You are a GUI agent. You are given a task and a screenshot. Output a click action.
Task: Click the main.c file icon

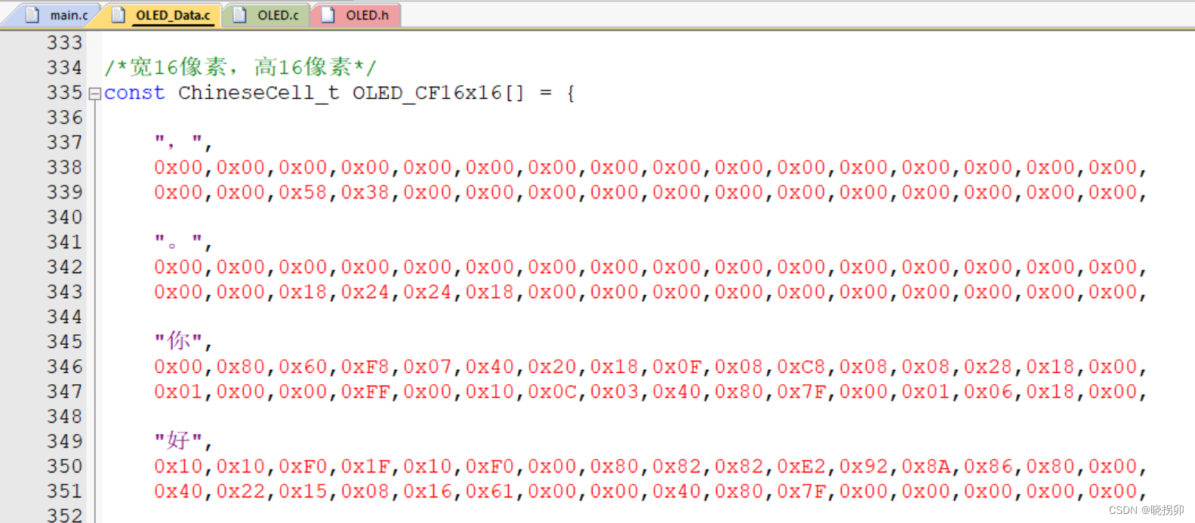pos(32,15)
